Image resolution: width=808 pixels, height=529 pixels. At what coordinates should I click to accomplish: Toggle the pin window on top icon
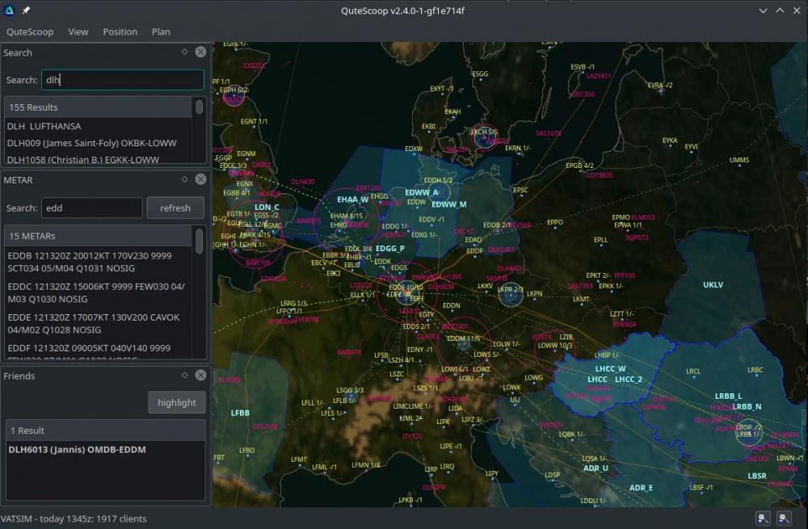click(x=27, y=10)
